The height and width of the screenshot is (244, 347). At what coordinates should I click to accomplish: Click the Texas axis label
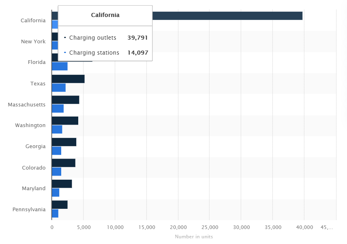38,84
